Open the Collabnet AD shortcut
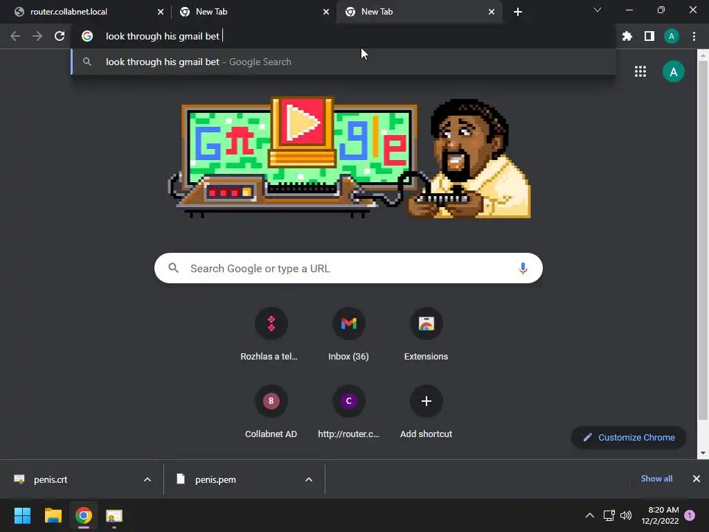The width and height of the screenshot is (709, 532). [271, 411]
